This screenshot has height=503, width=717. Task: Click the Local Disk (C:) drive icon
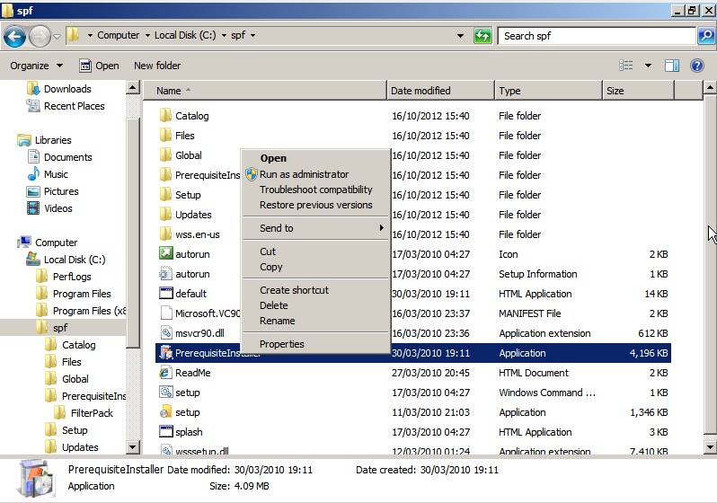point(33,260)
